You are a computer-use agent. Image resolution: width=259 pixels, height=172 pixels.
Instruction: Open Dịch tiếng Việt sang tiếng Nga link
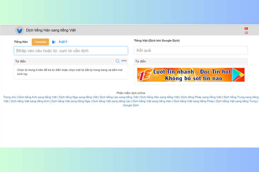70,101
